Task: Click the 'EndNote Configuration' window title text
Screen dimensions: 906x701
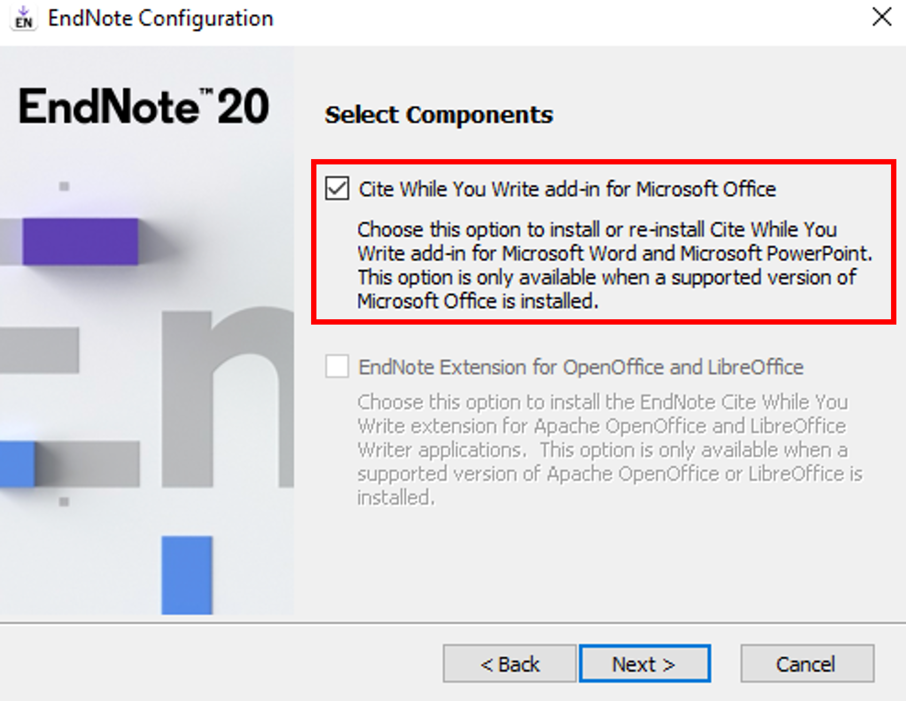Action: pos(160,18)
